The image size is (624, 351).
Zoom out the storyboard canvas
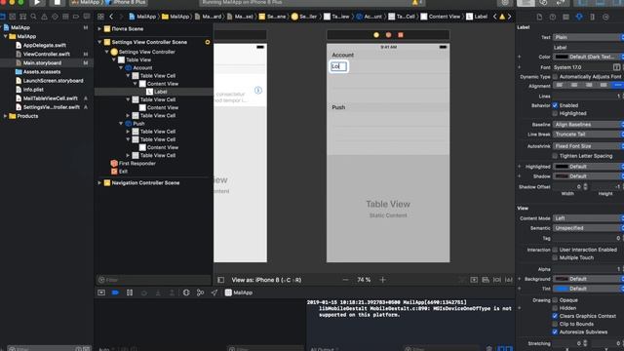(x=345, y=280)
